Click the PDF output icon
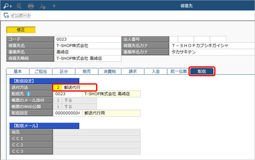The height and width of the screenshot is (160, 255). [42, 6]
